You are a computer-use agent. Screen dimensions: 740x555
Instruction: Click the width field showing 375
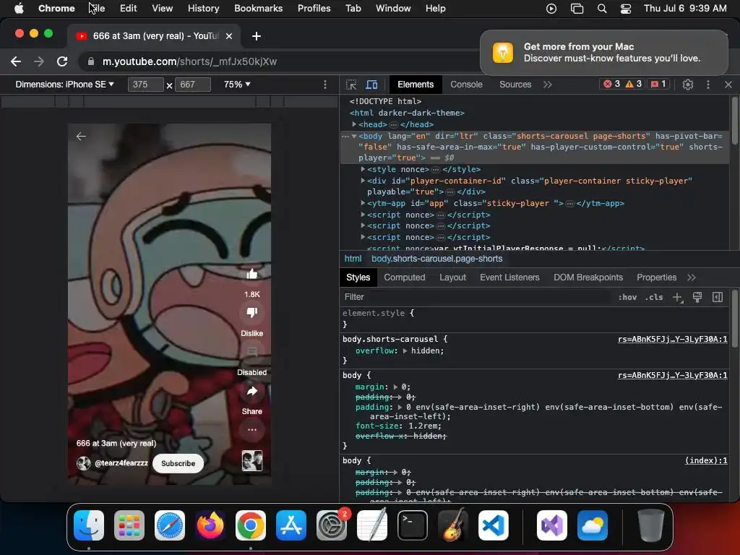coord(146,85)
